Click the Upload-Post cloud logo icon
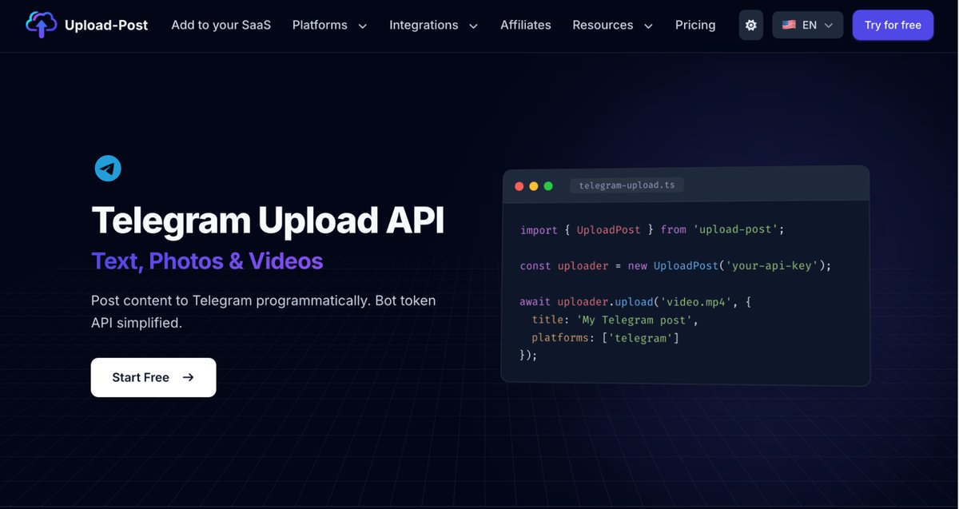The width and height of the screenshot is (959, 509). (x=41, y=25)
